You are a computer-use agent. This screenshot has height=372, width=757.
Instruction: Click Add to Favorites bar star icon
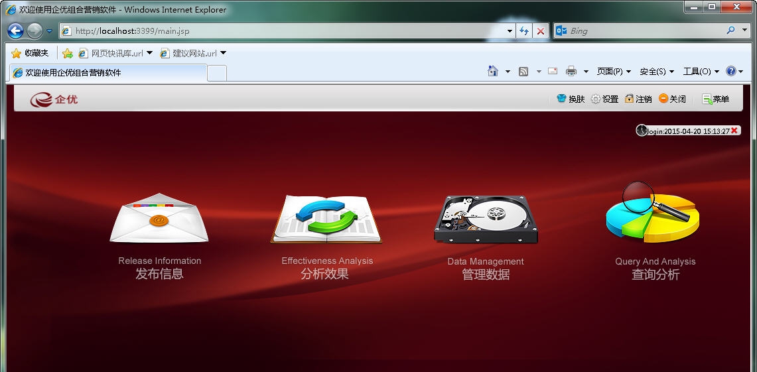(68, 53)
